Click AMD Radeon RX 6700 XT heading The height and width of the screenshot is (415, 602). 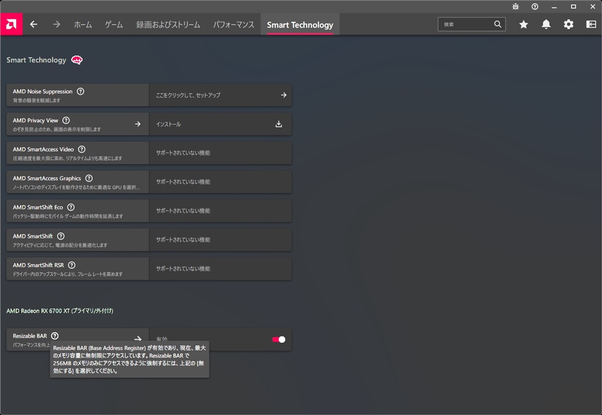click(60, 311)
